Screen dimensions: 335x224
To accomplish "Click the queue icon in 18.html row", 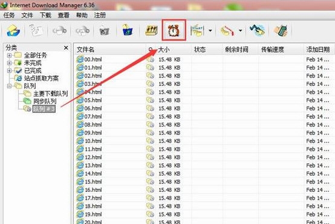I will pos(151,206).
